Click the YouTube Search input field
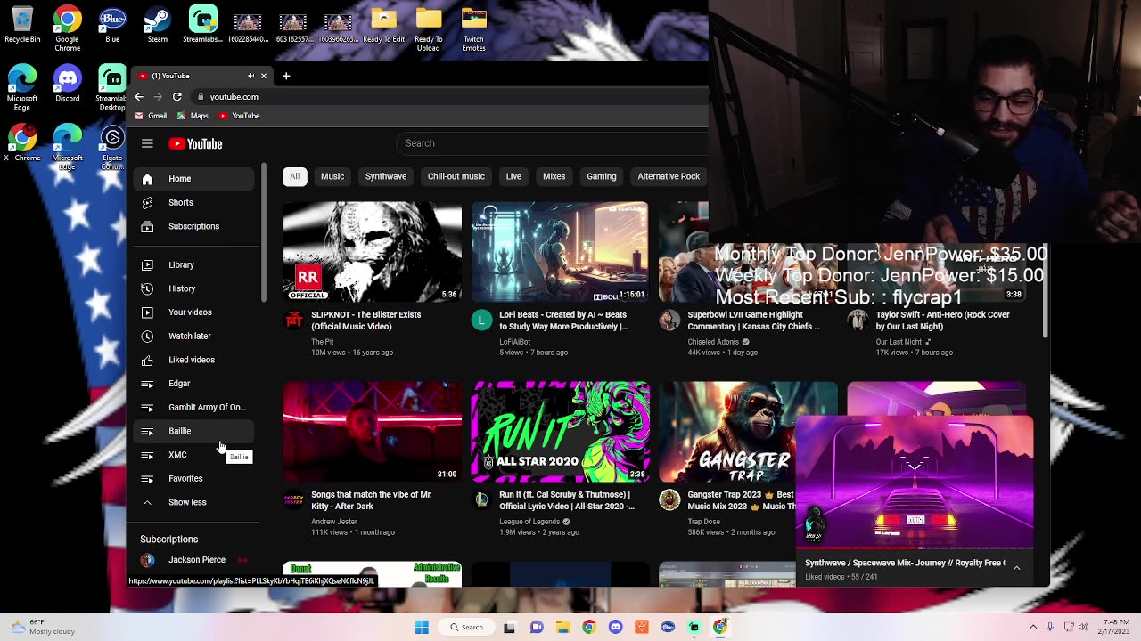Screen dimensions: 1141x641 (x=553, y=143)
